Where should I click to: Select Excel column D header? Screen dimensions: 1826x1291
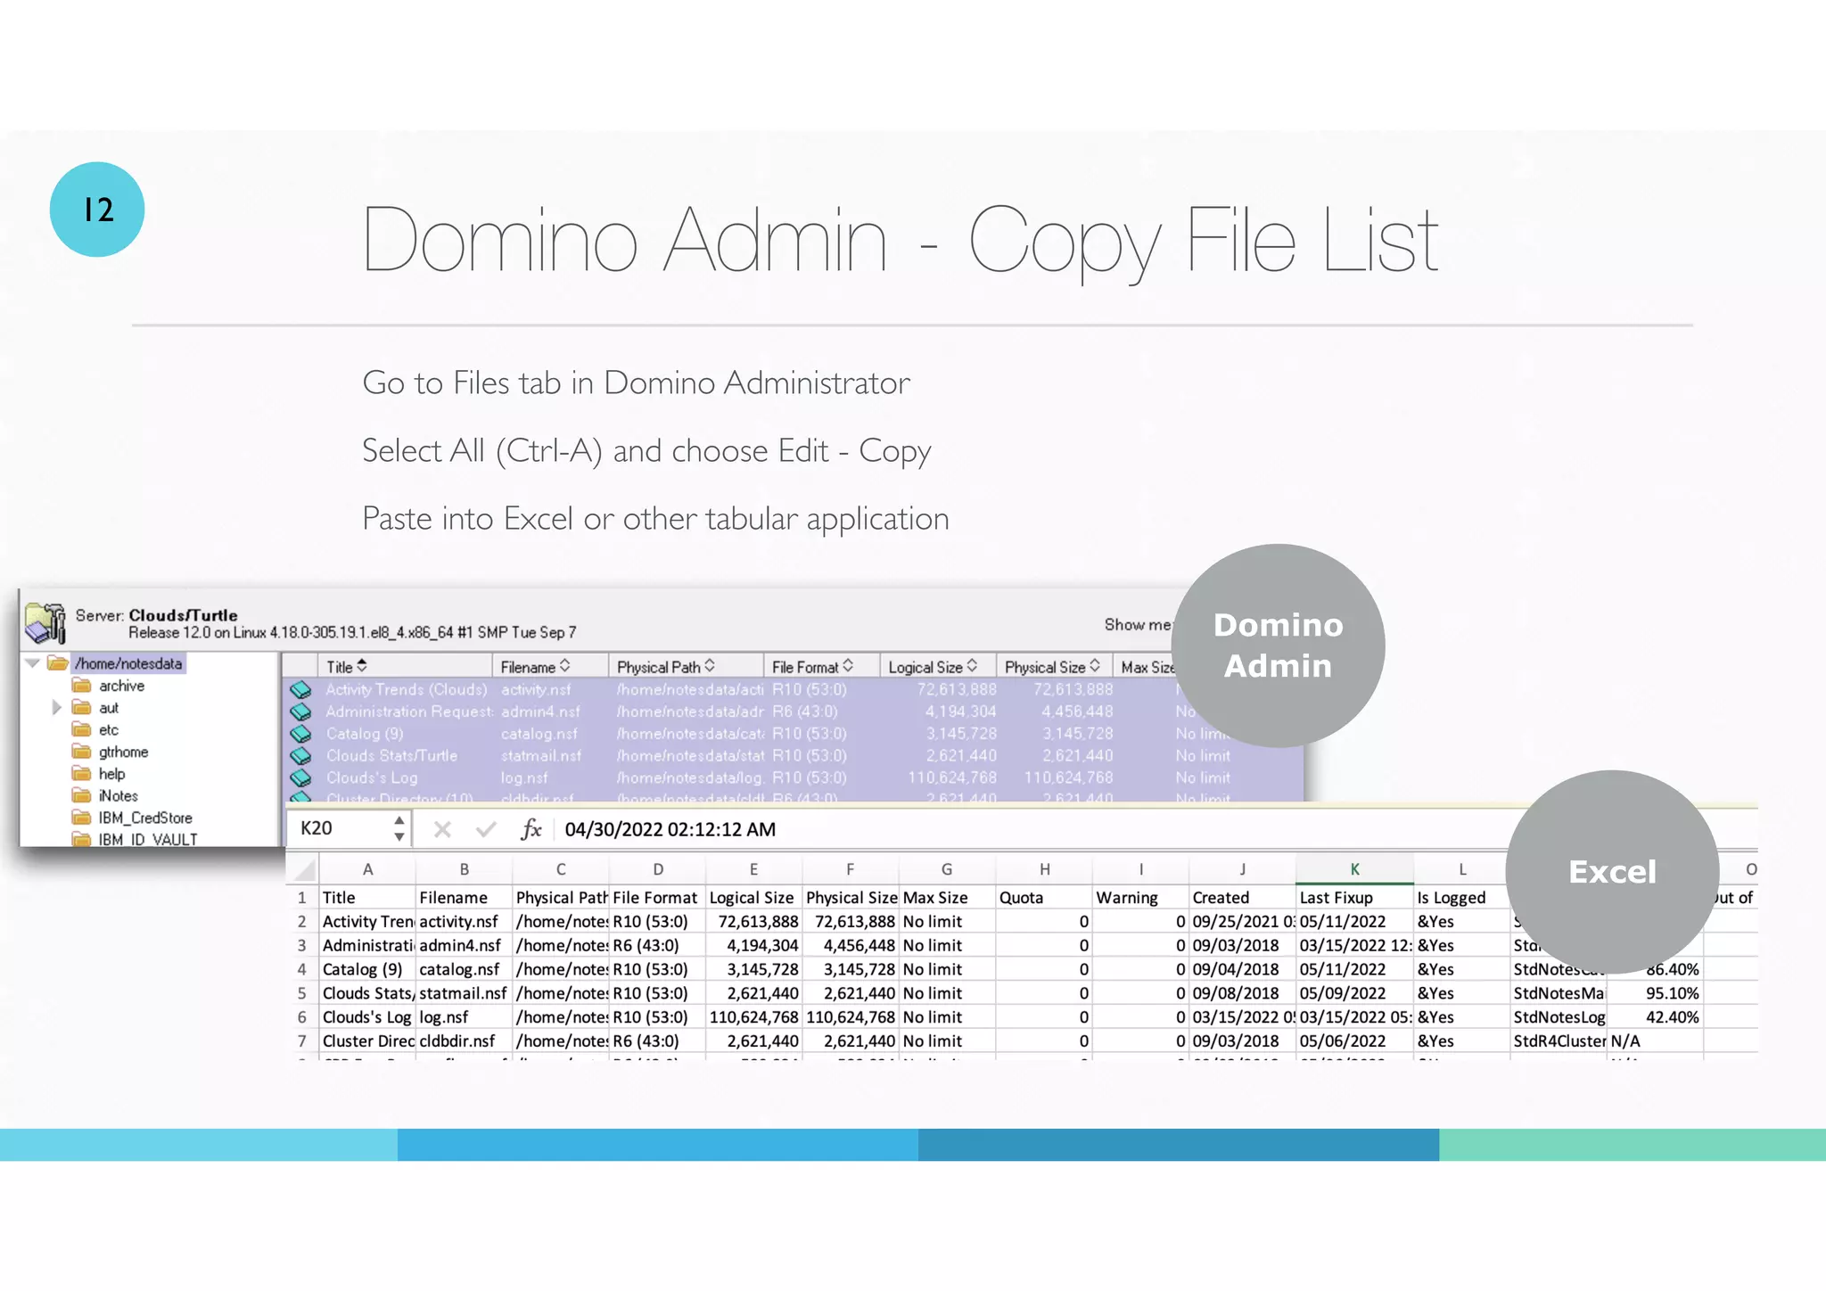(x=657, y=869)
